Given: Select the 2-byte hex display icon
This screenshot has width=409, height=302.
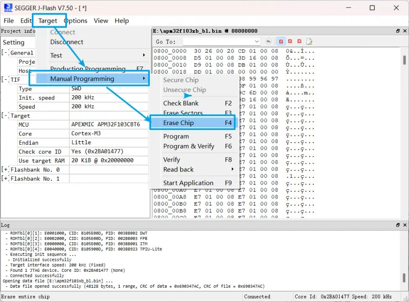Looking at the screenshot, I should coord(290,41).
